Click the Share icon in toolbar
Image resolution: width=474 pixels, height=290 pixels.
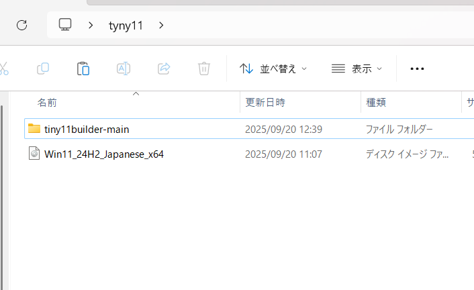click(x=164, y=68)
